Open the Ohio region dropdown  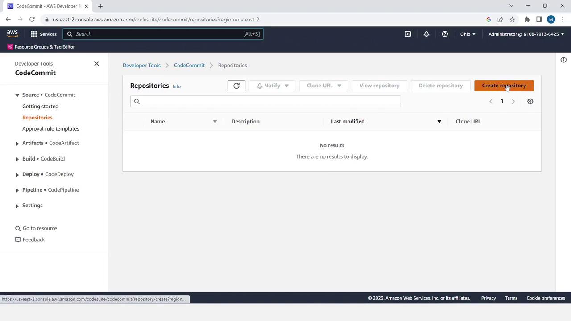point(468,34)
